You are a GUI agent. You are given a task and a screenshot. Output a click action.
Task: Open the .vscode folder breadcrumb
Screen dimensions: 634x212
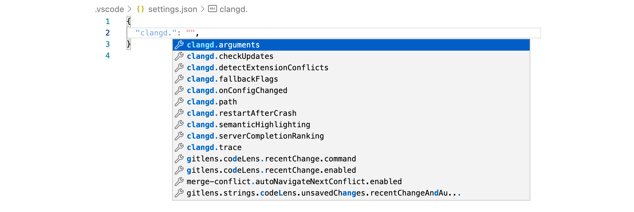pyautogui.click(x=109, y=9)
